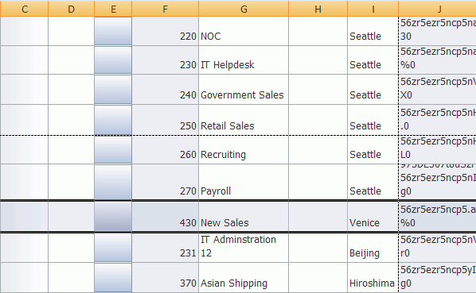Viewport: 476px width, 293px height.
Task: Select the cell with number 270
Action: click(x=165, y=182)
